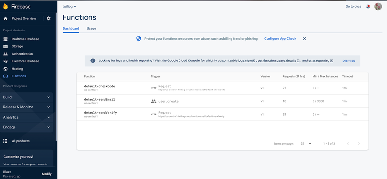Click the default-sendVerify request URL
Viewport: 387px width, 179px height.
click(x=192, y=116)
